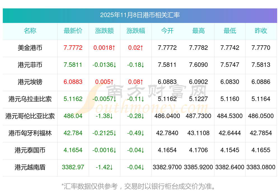Click change amount 0.0018↑

[104, 48]
